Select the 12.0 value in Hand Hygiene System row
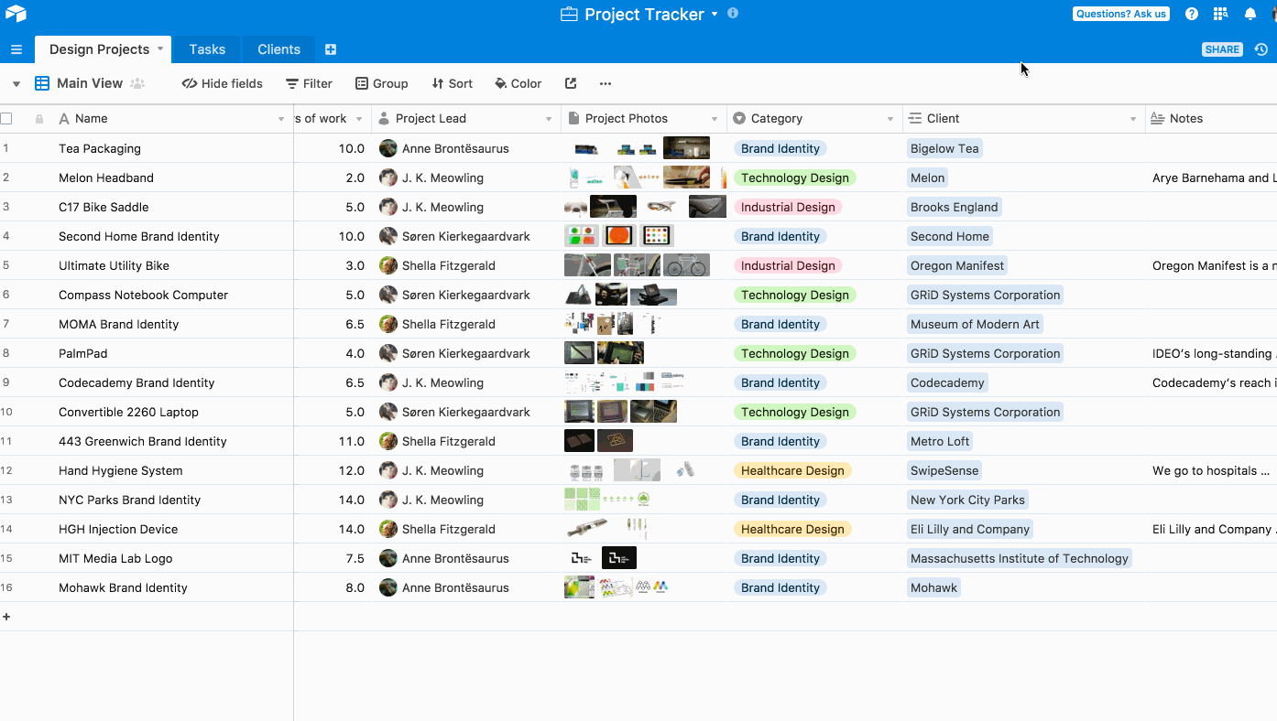1277x721 pixels. pos(351,470)
